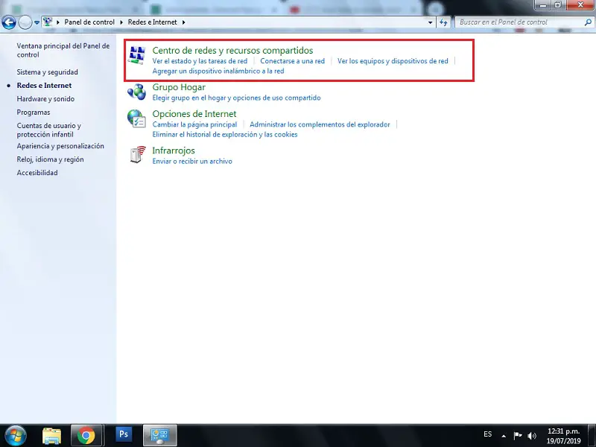Screen dimensions: 596x447
Task: Open Windows Explorer from taskbar
Action: tap(51, 436)
